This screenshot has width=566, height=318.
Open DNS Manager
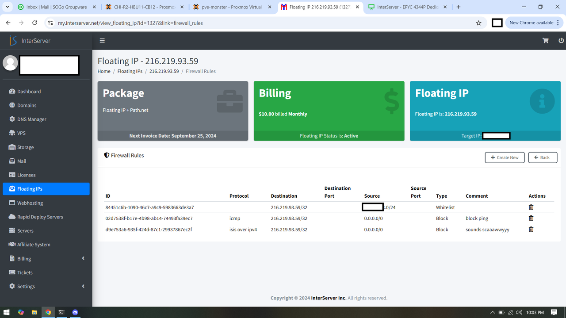pos(46,119)
